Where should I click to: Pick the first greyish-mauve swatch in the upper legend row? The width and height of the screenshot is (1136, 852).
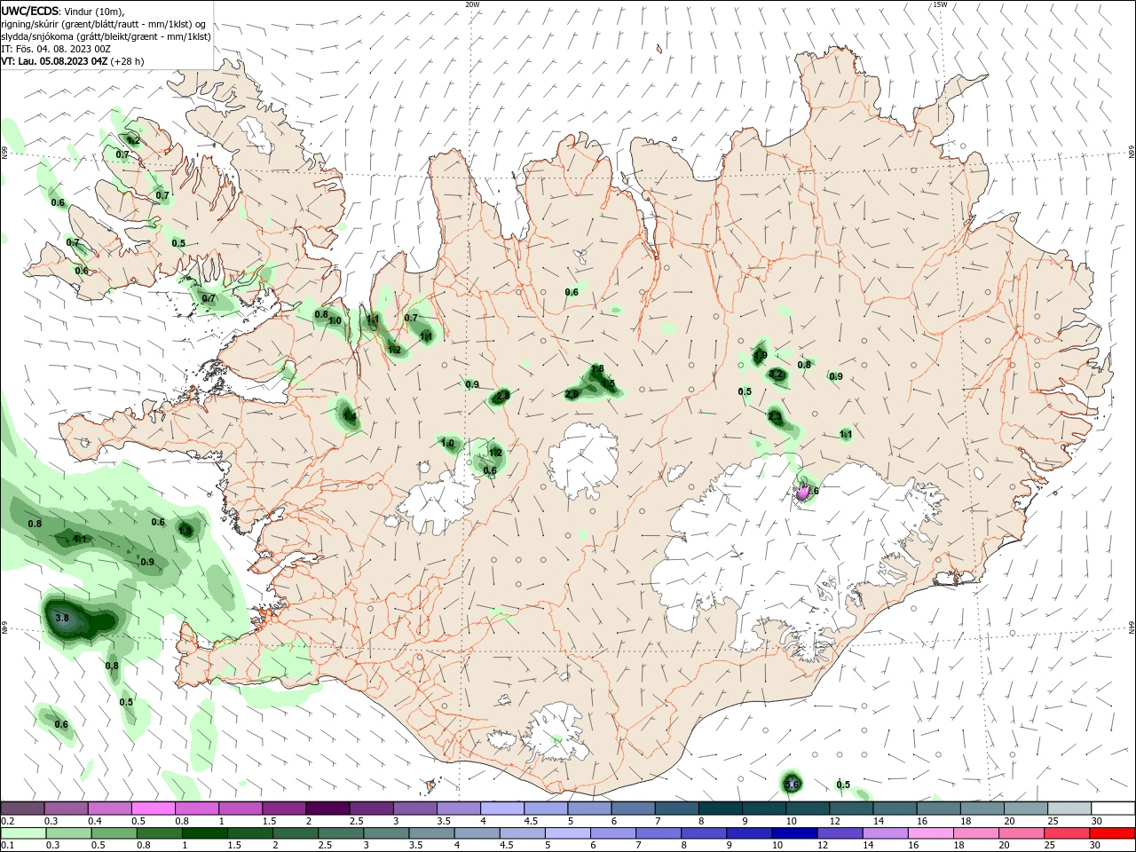coord(22,809)
